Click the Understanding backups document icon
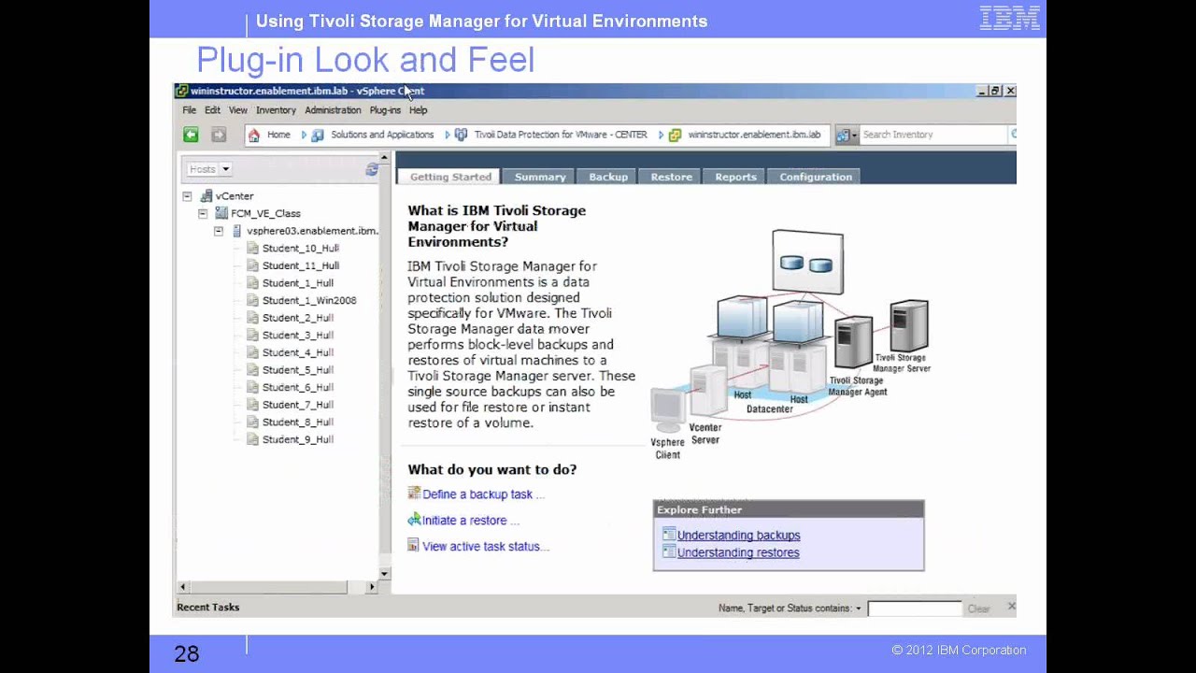 coord(669,535)
